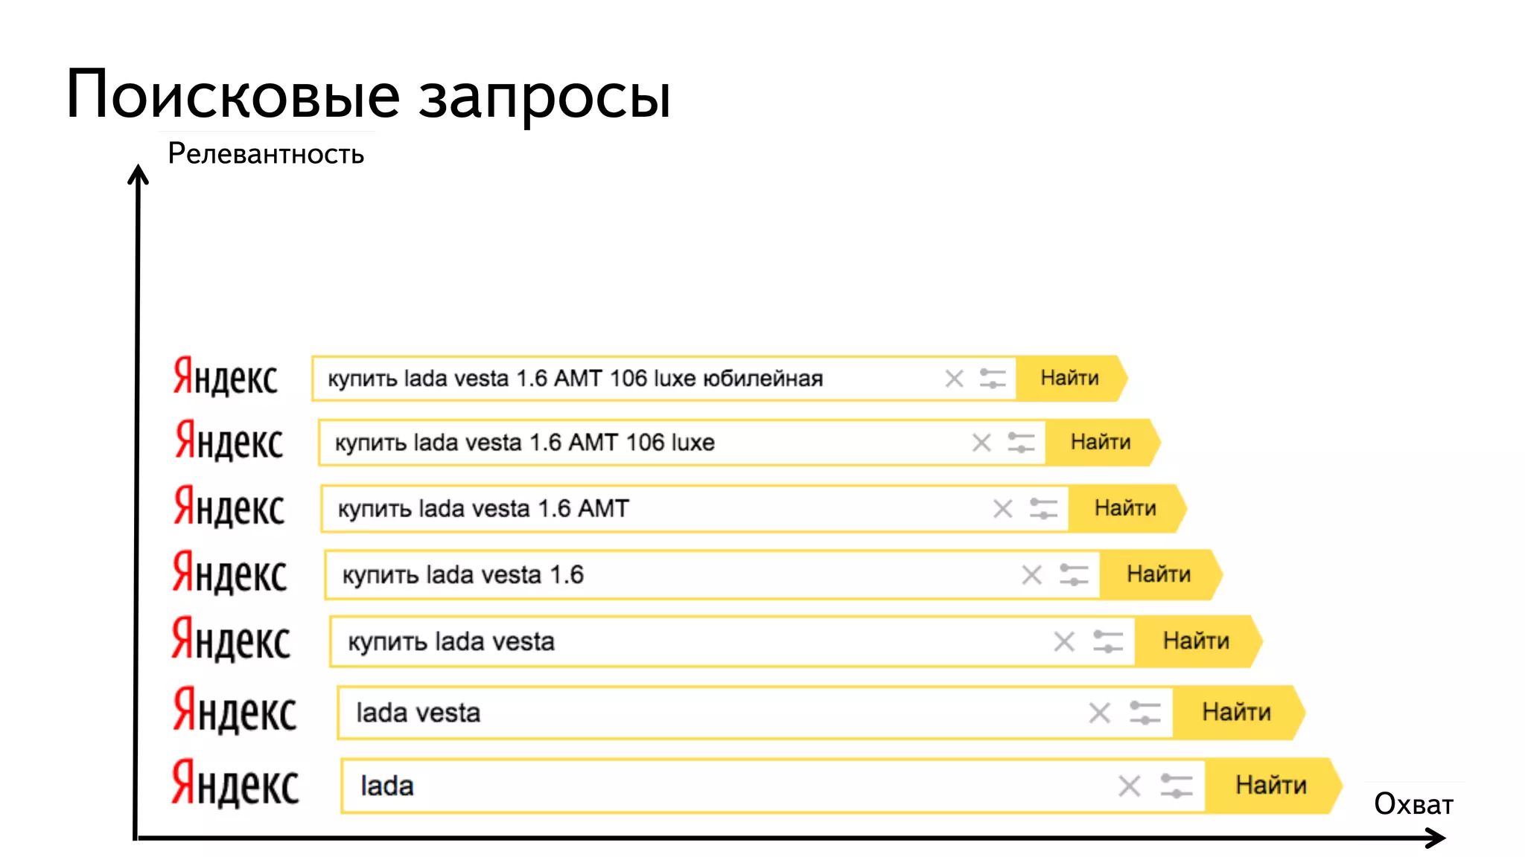Clear the query ending in '106 luxe'

[981, 443]
